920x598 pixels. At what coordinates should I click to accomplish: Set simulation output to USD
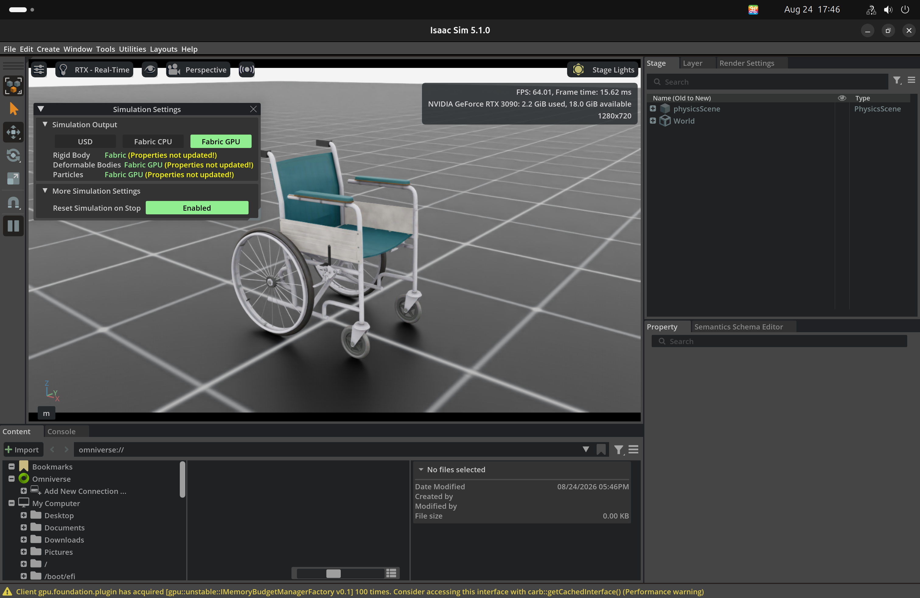coord(85,142)
